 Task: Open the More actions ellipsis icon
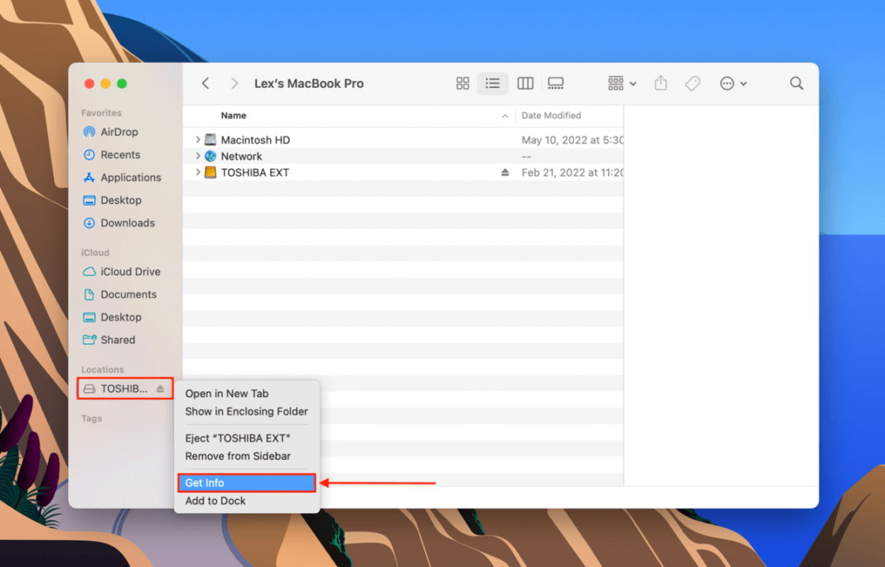pyautogui.click(x=725, y=83)
